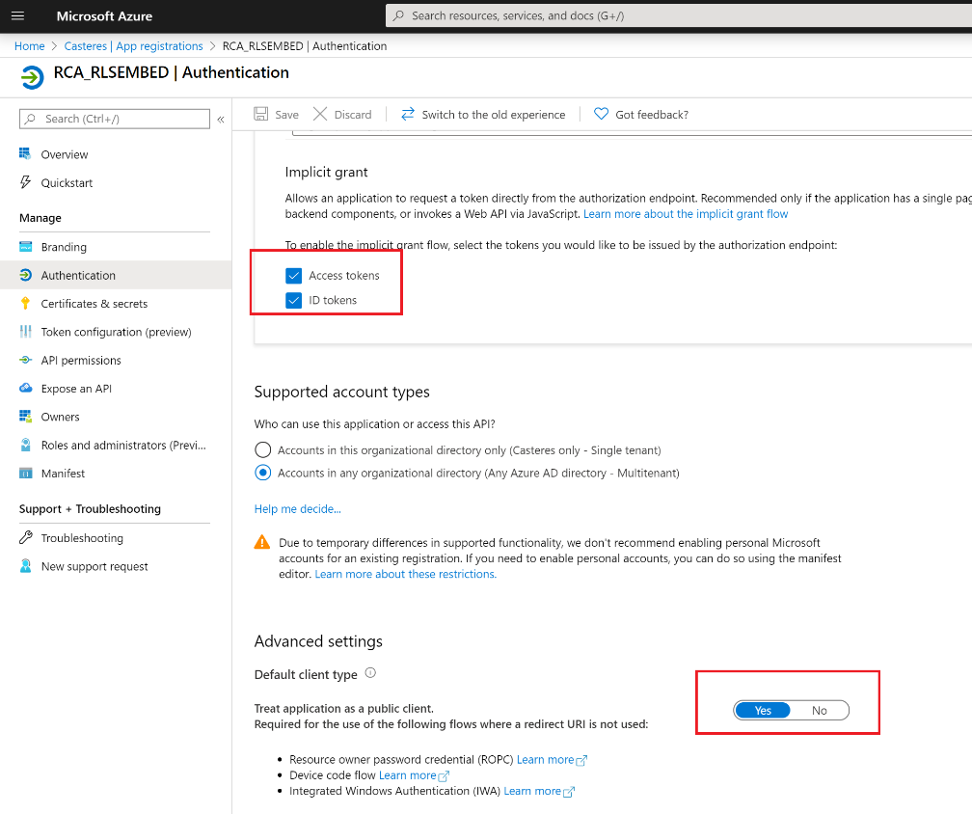Collapse the sidebar with the double chevron
Screen dimensions: 972x814
click(221, 120)
